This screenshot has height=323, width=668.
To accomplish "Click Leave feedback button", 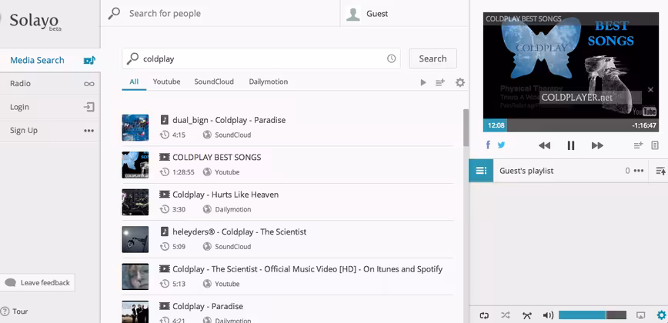I will pyautogui.click(x=38, y=282).
